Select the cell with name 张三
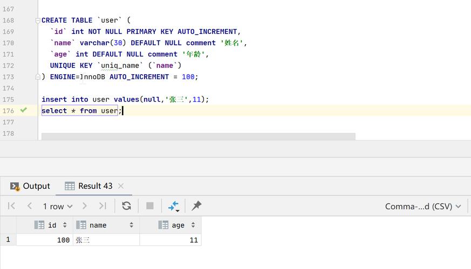This screenshot has height=269, width=471. tap(106, 240)
